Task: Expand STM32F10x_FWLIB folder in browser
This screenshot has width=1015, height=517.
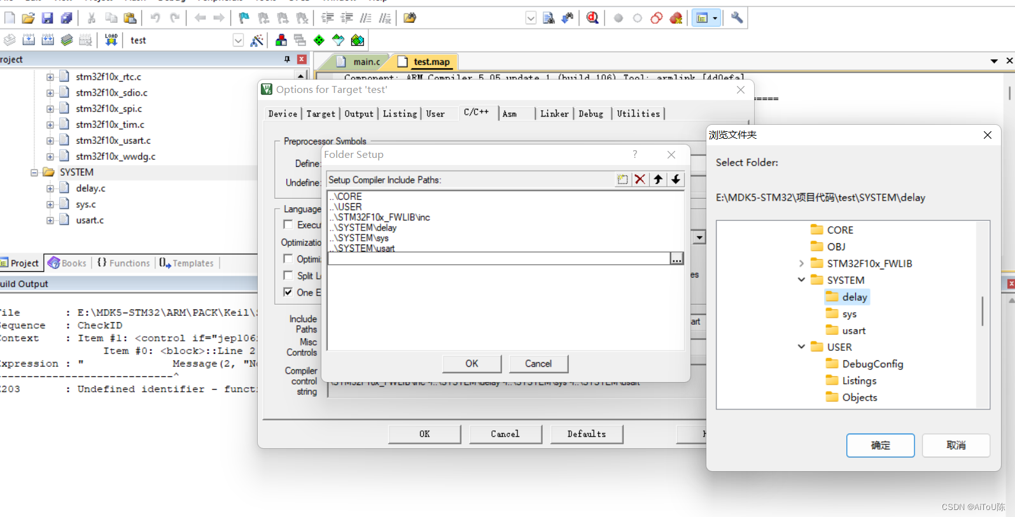Action: click(801, 264)
